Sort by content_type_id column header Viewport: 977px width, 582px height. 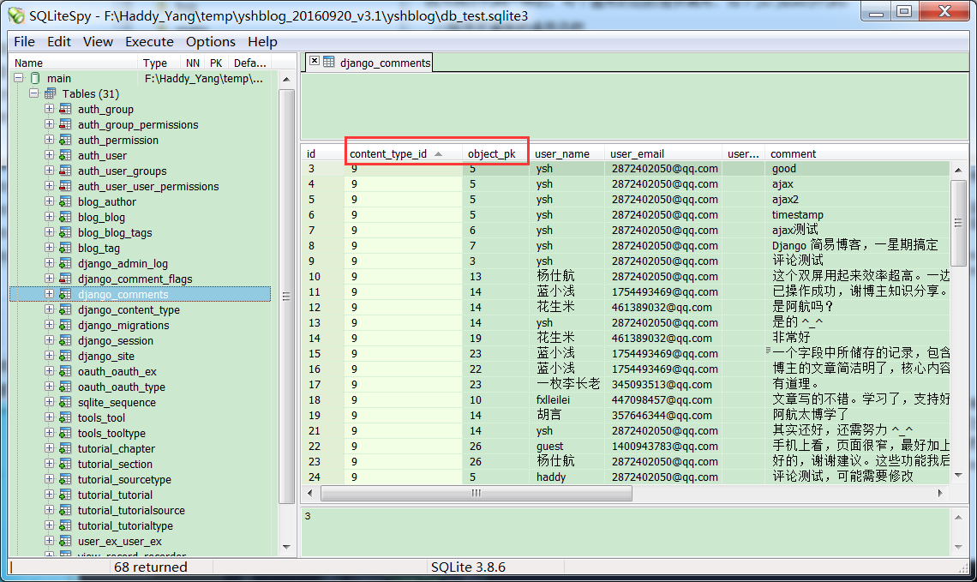tap(388, 154)
